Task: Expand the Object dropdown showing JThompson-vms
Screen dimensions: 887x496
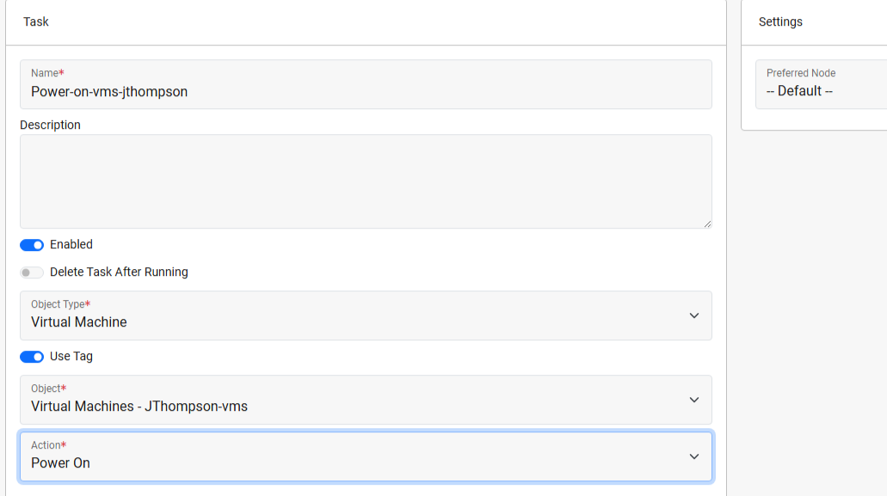Action: [x=344, y=400]
